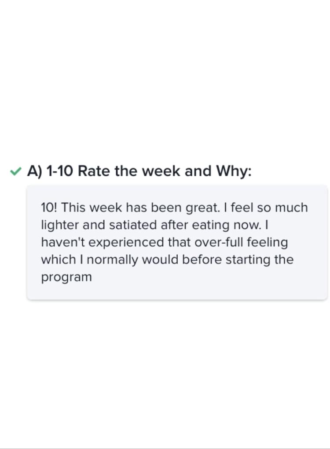Click the word 'program' on the last line
This screenshot has width=330, height=449.
[66, 278]
